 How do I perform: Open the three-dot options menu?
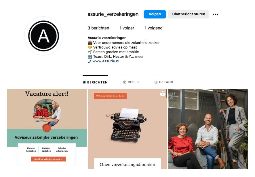pyautogui.click(x=215, y=14)
